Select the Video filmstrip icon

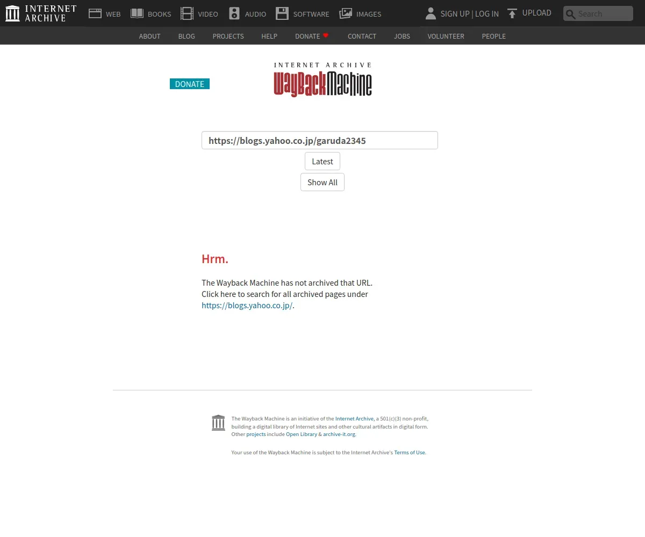click(187, 13)
